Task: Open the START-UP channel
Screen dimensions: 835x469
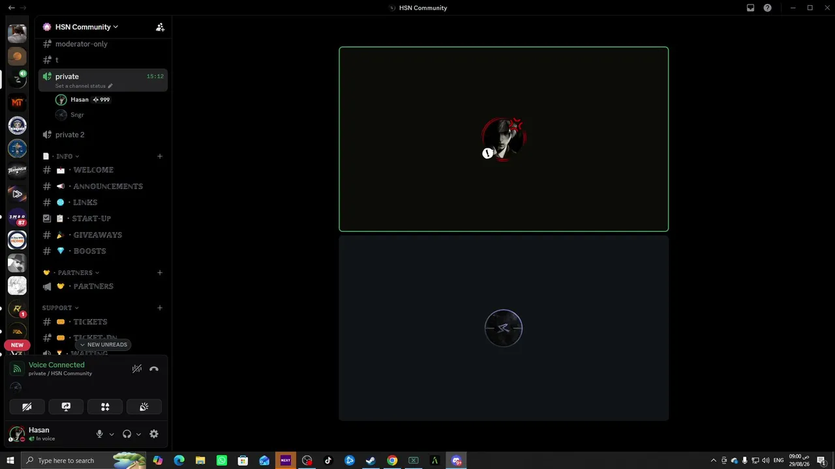Action: 103,219
